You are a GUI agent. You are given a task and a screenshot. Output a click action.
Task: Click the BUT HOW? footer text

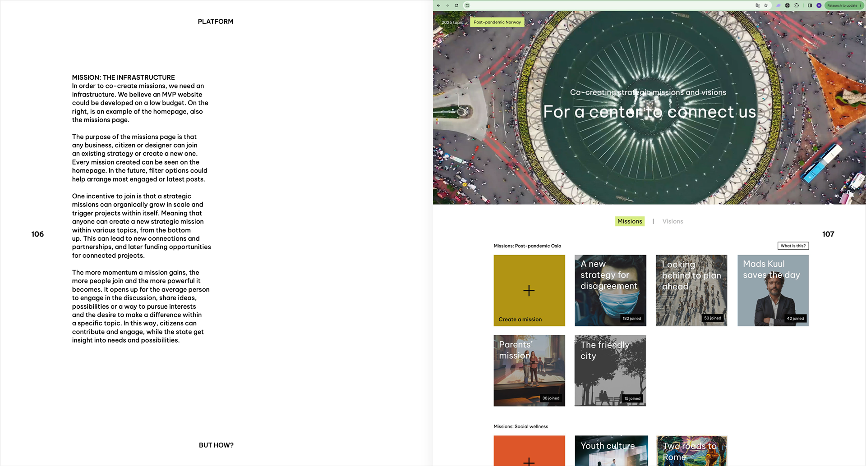216,445
